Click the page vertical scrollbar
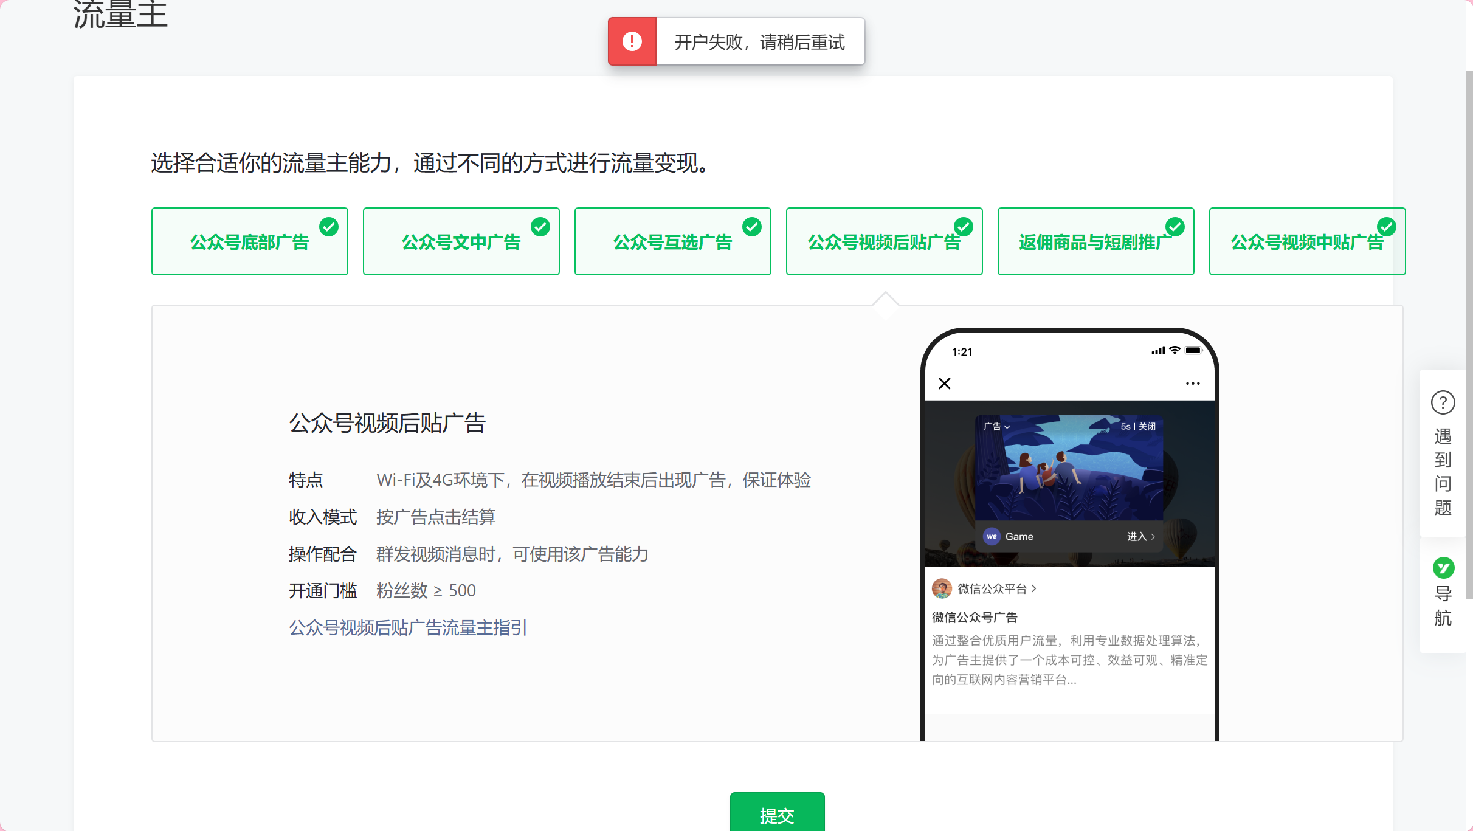The height and width of the screenshot is (831, 1473). click(1469, 334)
